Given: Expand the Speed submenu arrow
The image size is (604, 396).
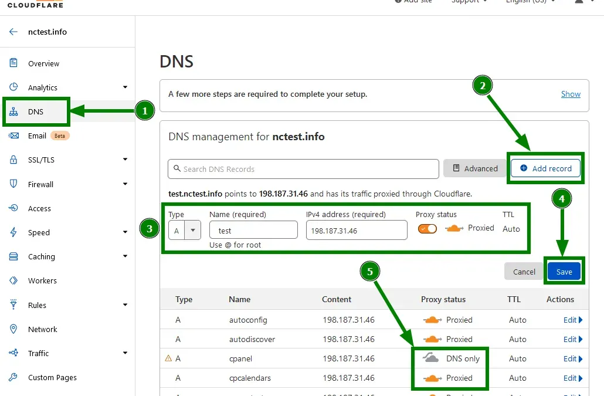Looking at the screenshot, I should click(125, 232).
